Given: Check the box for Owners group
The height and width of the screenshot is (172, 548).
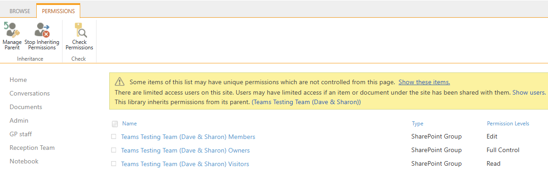Looking at the screenshot, I should click(x=114, y=150).
